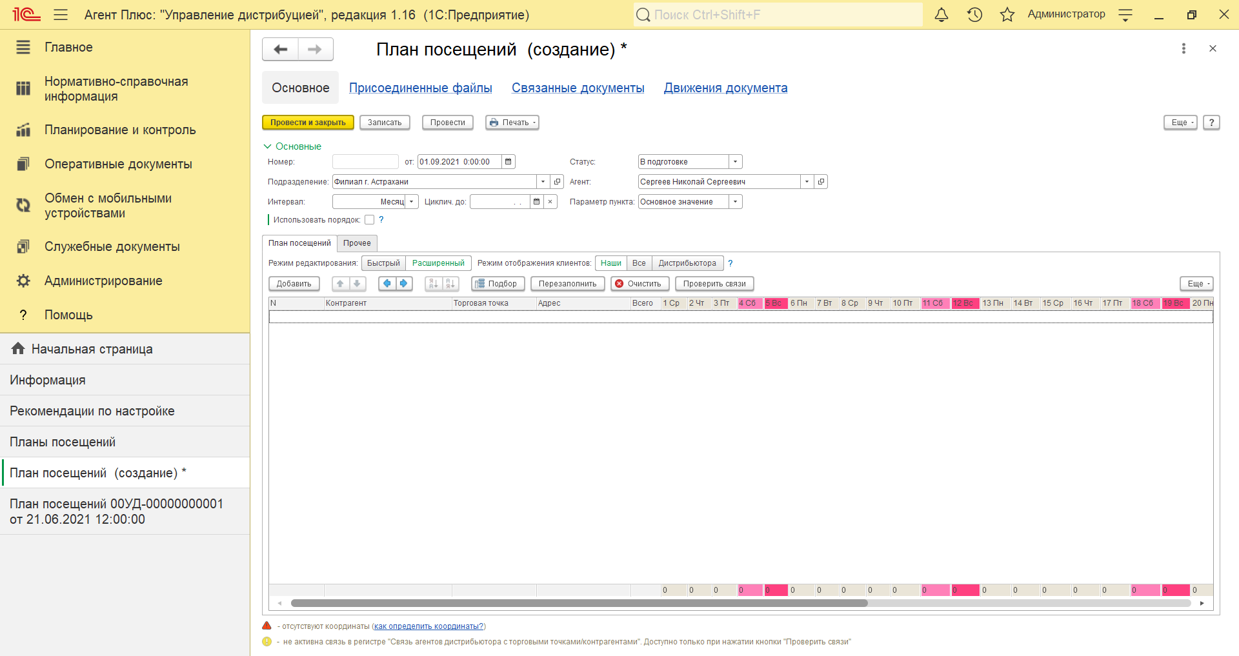The width and height of the screenshot is (1239, 656).
Task: Switch to Связанные документы tab
Action: 578,88
